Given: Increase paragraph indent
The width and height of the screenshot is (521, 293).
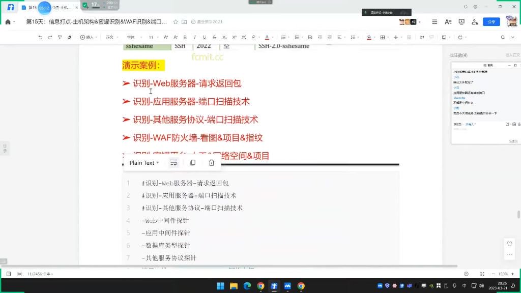Looking at the screenshot, I should pyautogui.click(x=330, y=37).
